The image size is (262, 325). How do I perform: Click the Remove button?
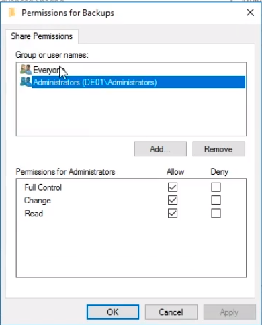tap(219, 149)
